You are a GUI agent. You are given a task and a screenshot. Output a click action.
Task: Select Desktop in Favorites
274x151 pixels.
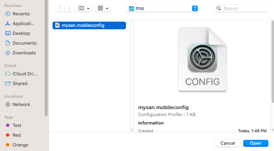[x=17, y=33]
